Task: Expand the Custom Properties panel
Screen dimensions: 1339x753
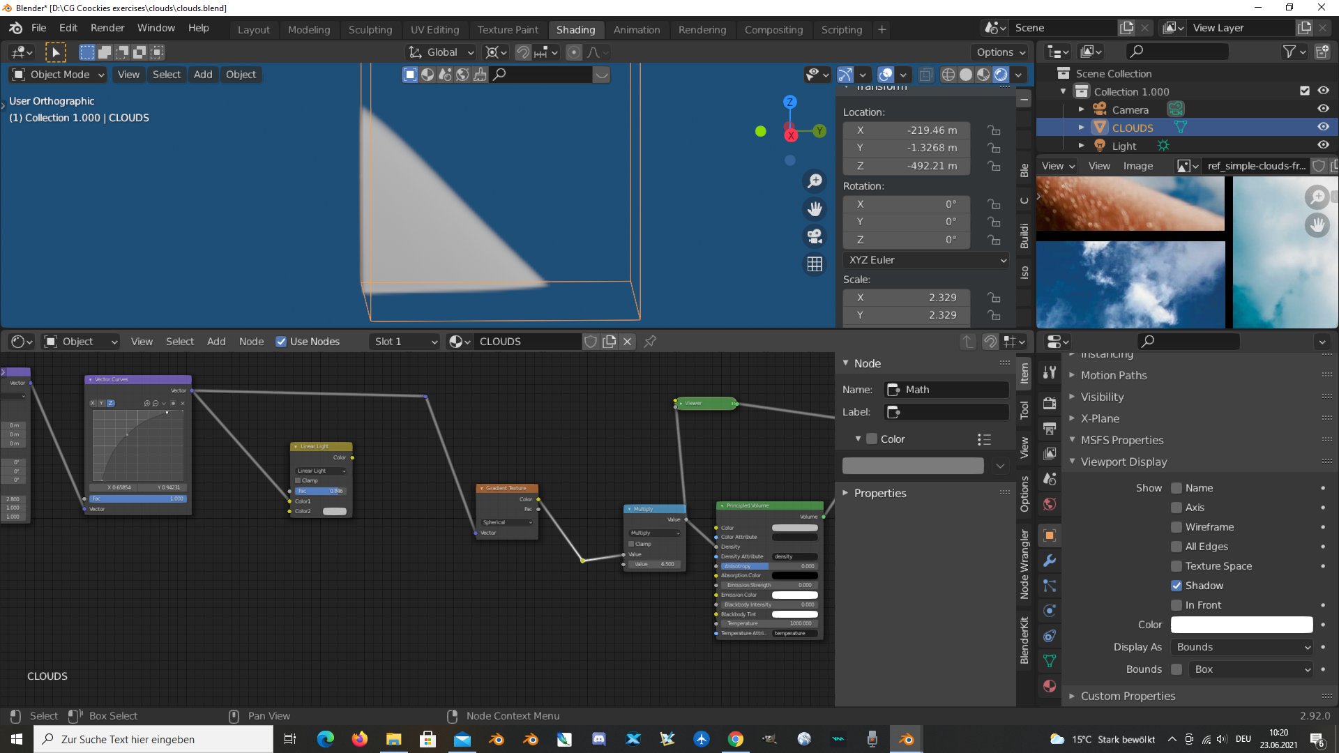Action: tap(1127, 696)
